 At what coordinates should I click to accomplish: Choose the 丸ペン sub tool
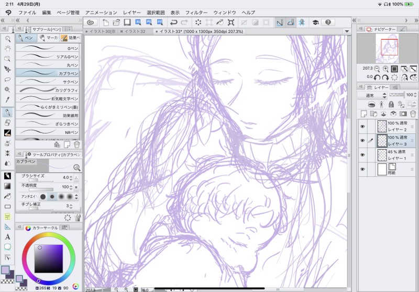pos(48,65)
